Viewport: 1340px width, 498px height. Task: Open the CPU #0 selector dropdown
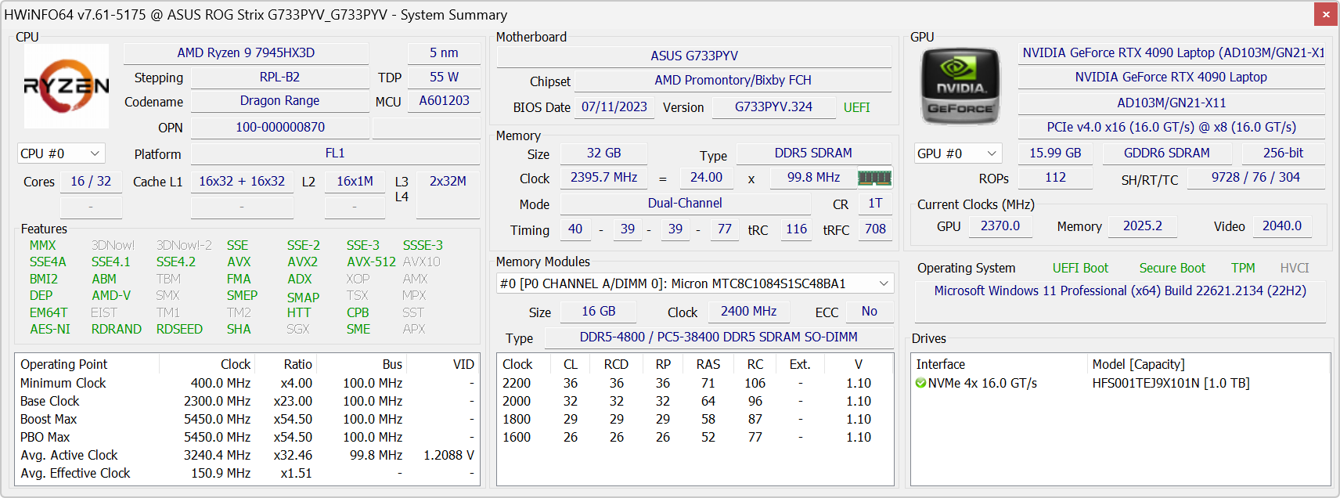(x=61, y=153)
